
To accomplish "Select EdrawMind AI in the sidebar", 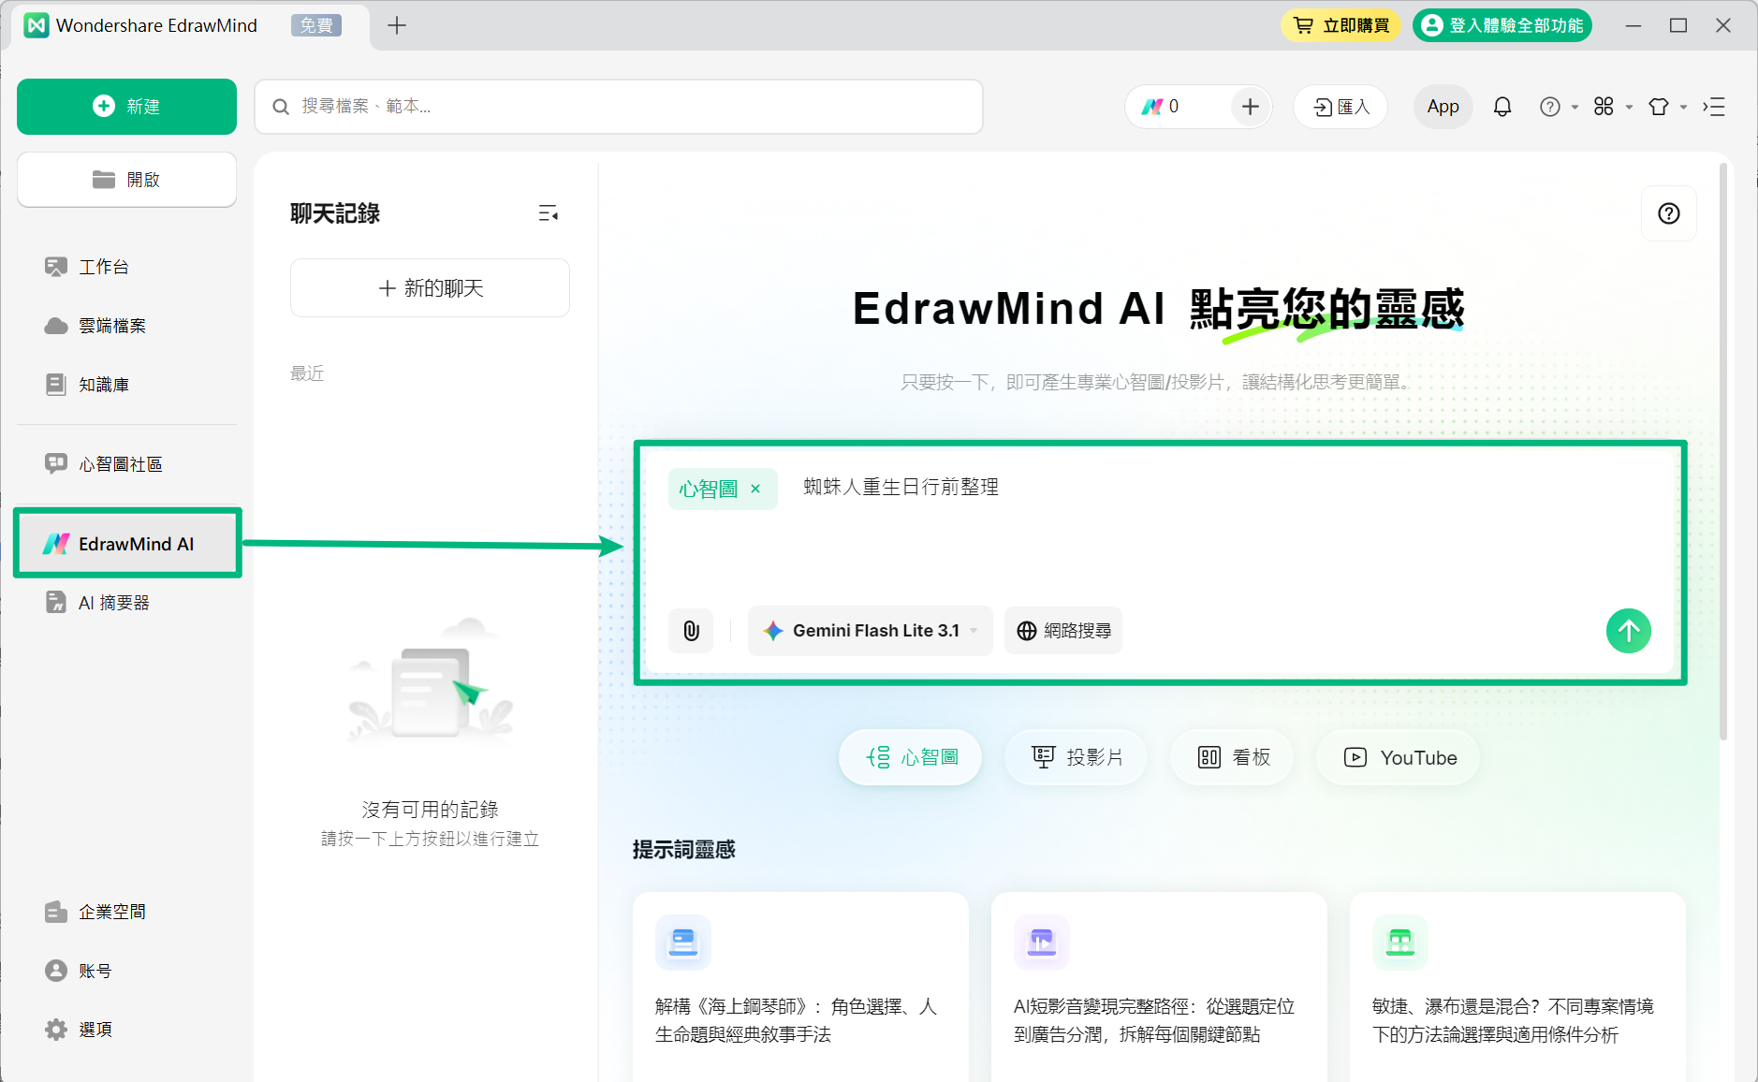I will point(127,544).
